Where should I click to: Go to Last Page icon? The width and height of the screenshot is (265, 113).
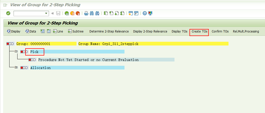click(x=122, y=13)
